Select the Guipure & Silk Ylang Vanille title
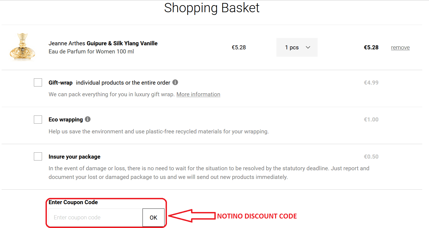Viewport: 429px width, 228px height. pyautogui.click(x=122, y=43)
